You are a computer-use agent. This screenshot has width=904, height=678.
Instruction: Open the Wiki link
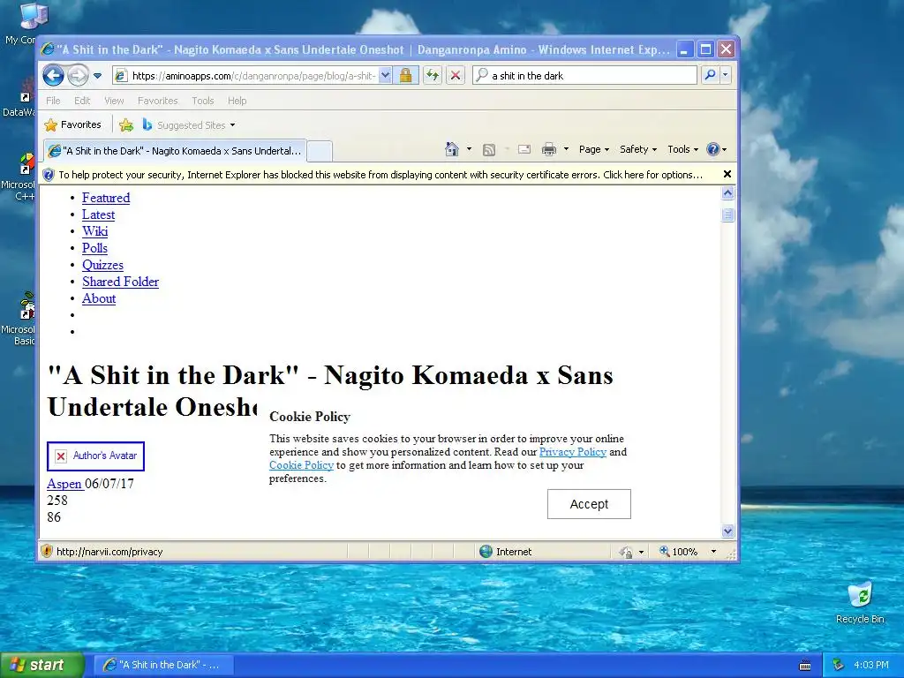(95, 231)
